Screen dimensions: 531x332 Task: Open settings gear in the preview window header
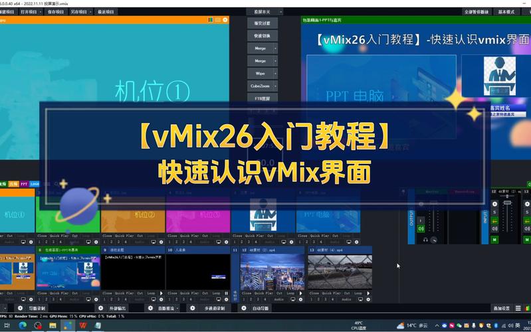pyautogui.click(x=225, y=20)
